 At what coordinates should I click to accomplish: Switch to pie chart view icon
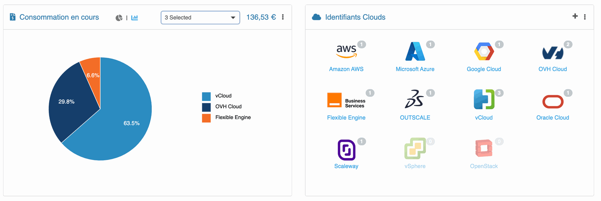pyautogui.click(x=119, y=18)
